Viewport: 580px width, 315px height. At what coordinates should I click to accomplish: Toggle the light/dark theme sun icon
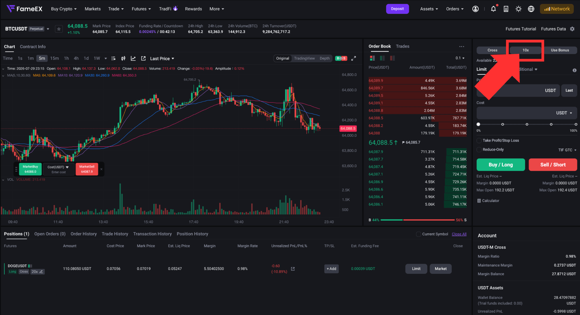click(x=519, y=9)
